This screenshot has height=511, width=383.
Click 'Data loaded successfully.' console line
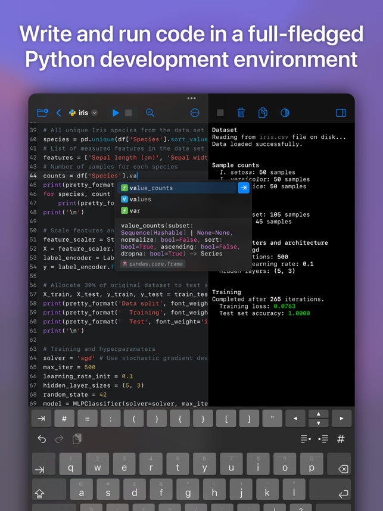(x=257, y=144)
